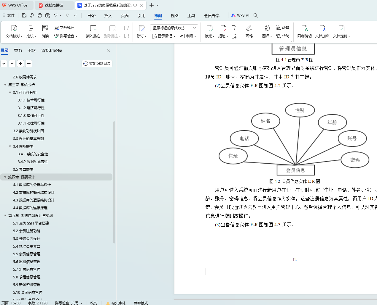Click the Redo arrow icon

click(68, 15)
